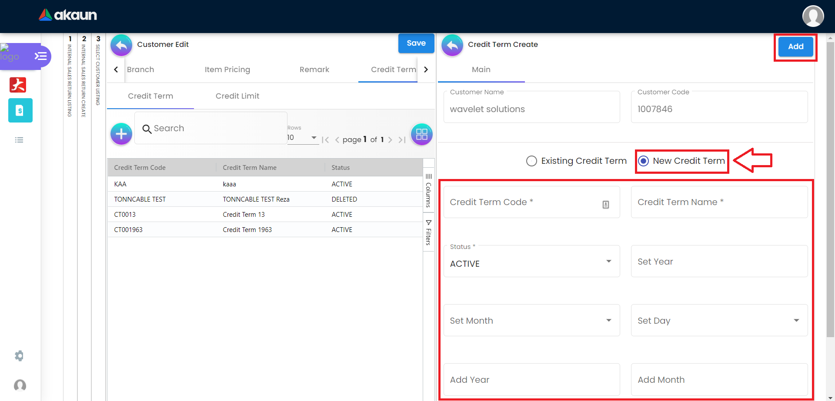The image size is (835, 401).
Task: Click the Save button
Action: click(x=416, y=43)
